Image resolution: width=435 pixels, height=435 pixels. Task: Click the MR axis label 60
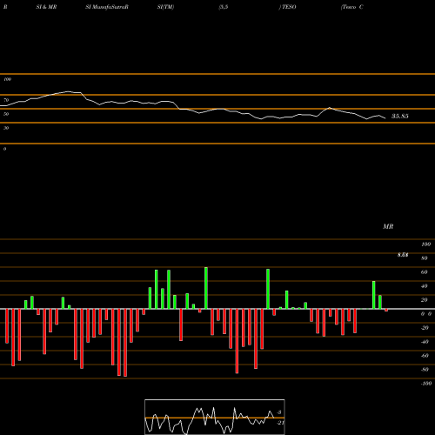(x=425, y=272)
